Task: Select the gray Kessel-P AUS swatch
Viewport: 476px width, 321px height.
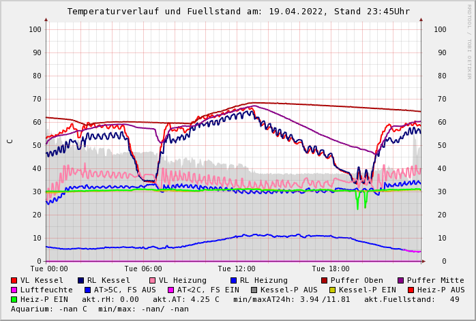Action: [254, 290]
